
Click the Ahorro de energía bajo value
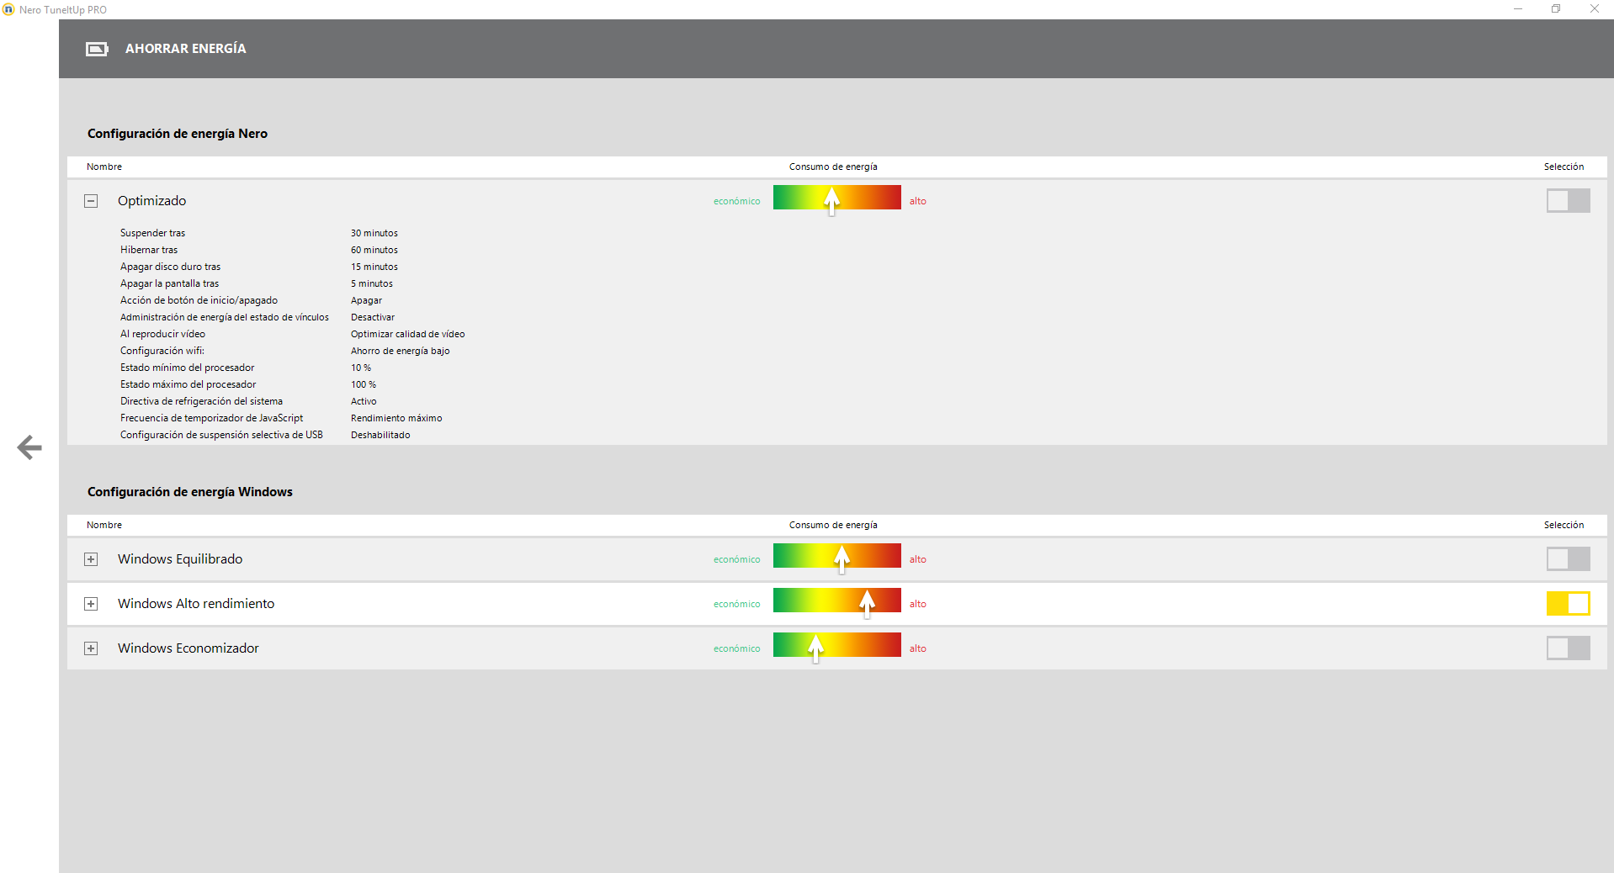pyautogui.click(x=401, y=351)
